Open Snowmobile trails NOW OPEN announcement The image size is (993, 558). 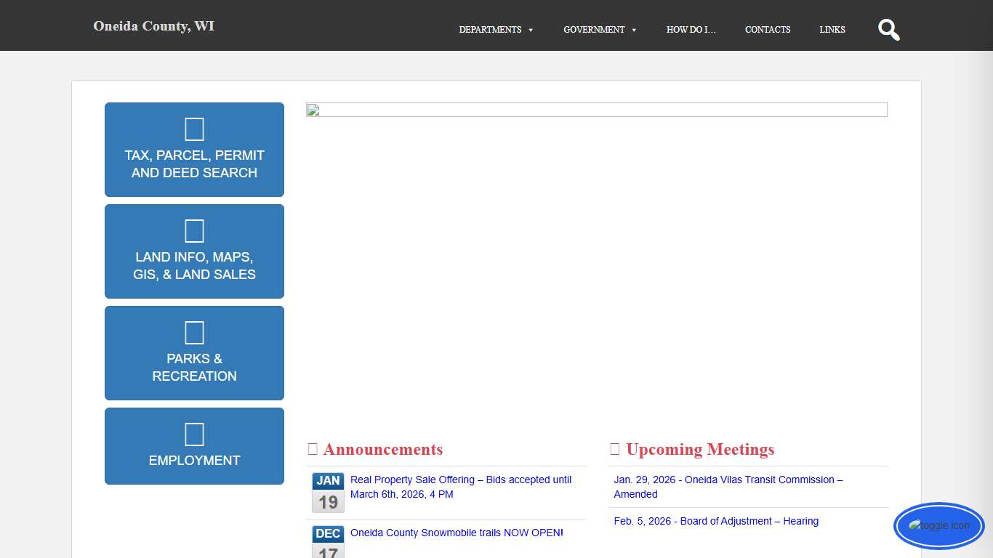(x=457, y=533)
